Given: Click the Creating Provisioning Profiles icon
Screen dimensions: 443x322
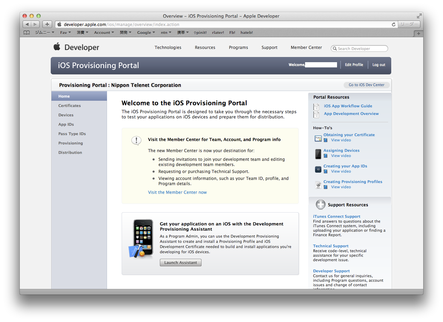Looking at the screenshot, I should click(x=318, y=185).
